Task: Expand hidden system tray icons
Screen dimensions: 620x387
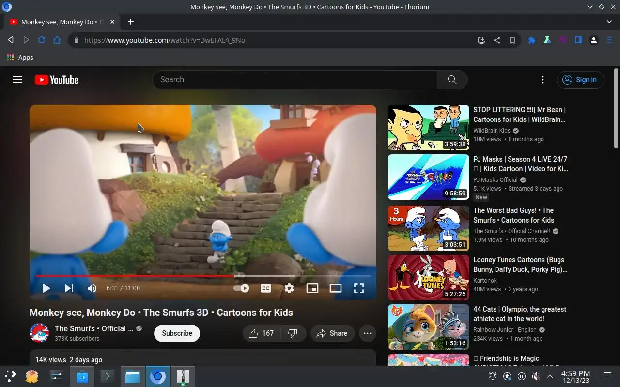Action: [x=550, y=376]
